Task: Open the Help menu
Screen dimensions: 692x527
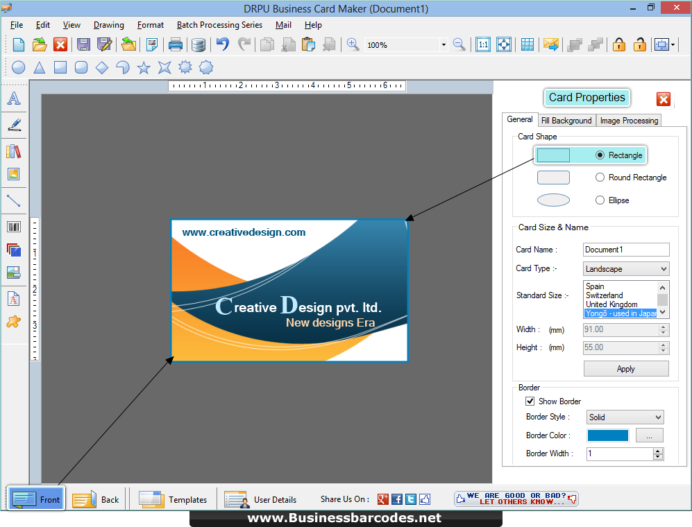Action: point(313,25)
